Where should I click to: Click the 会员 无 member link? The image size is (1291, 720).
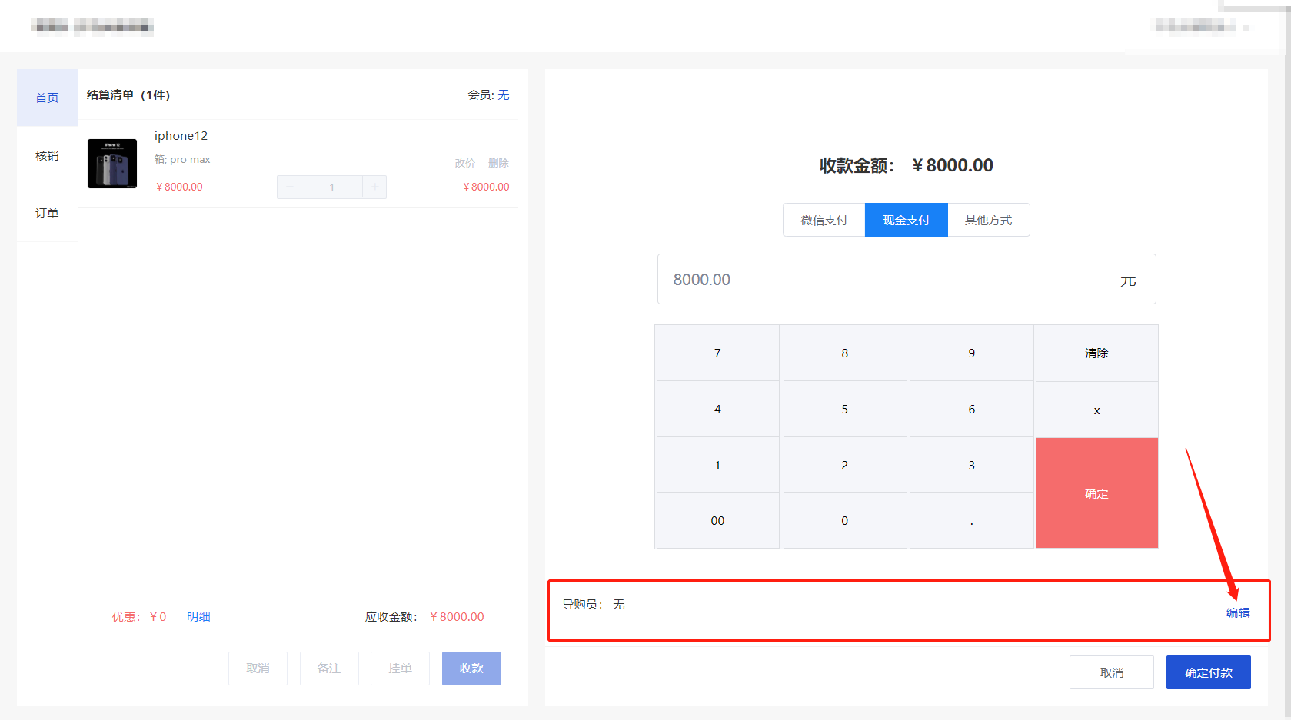pos(503,95)
